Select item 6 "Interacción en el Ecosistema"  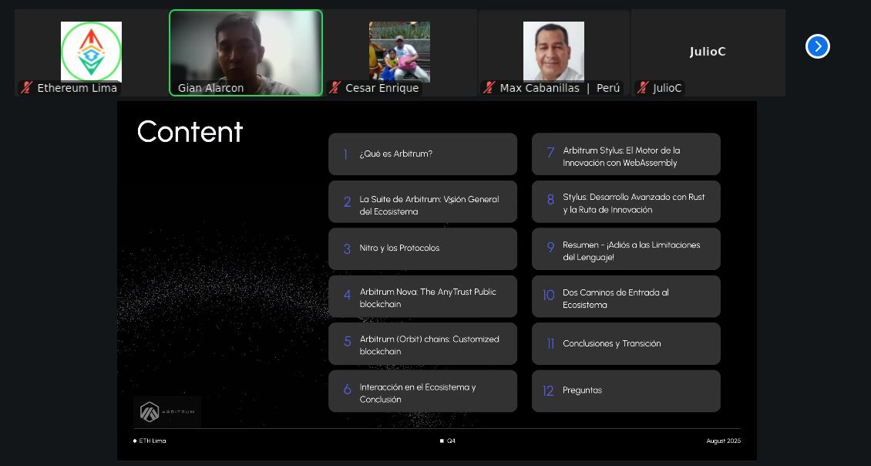[422, 391]
